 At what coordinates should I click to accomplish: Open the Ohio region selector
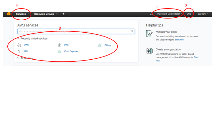click(190, 14)
